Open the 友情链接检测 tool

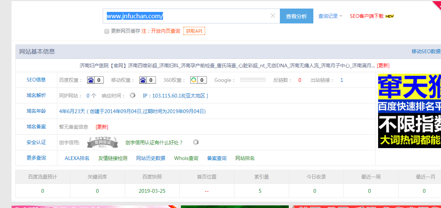pos(113,158)
